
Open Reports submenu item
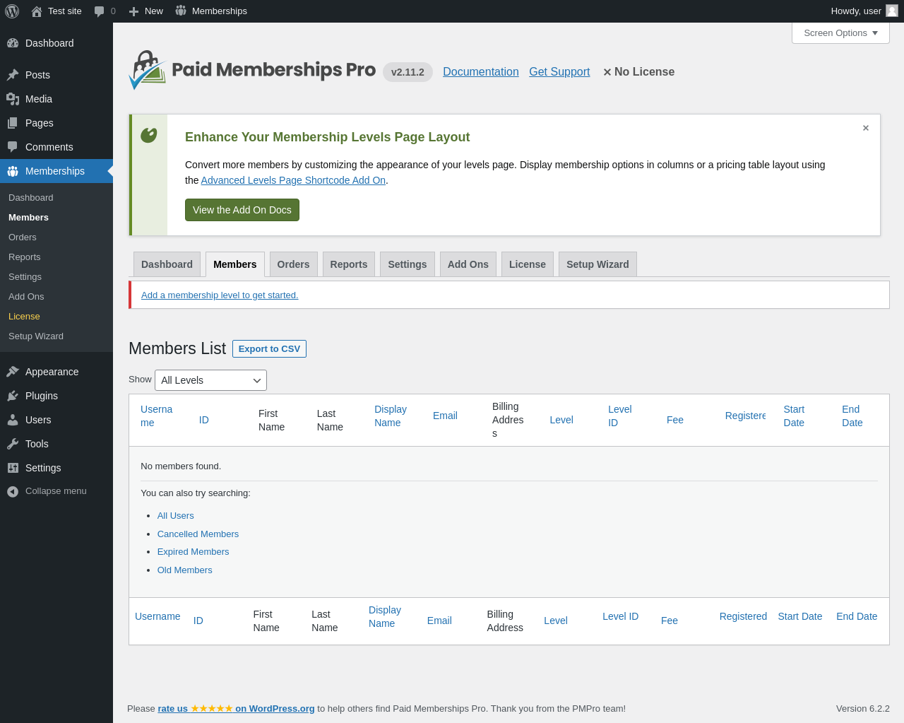click(56, 257)
